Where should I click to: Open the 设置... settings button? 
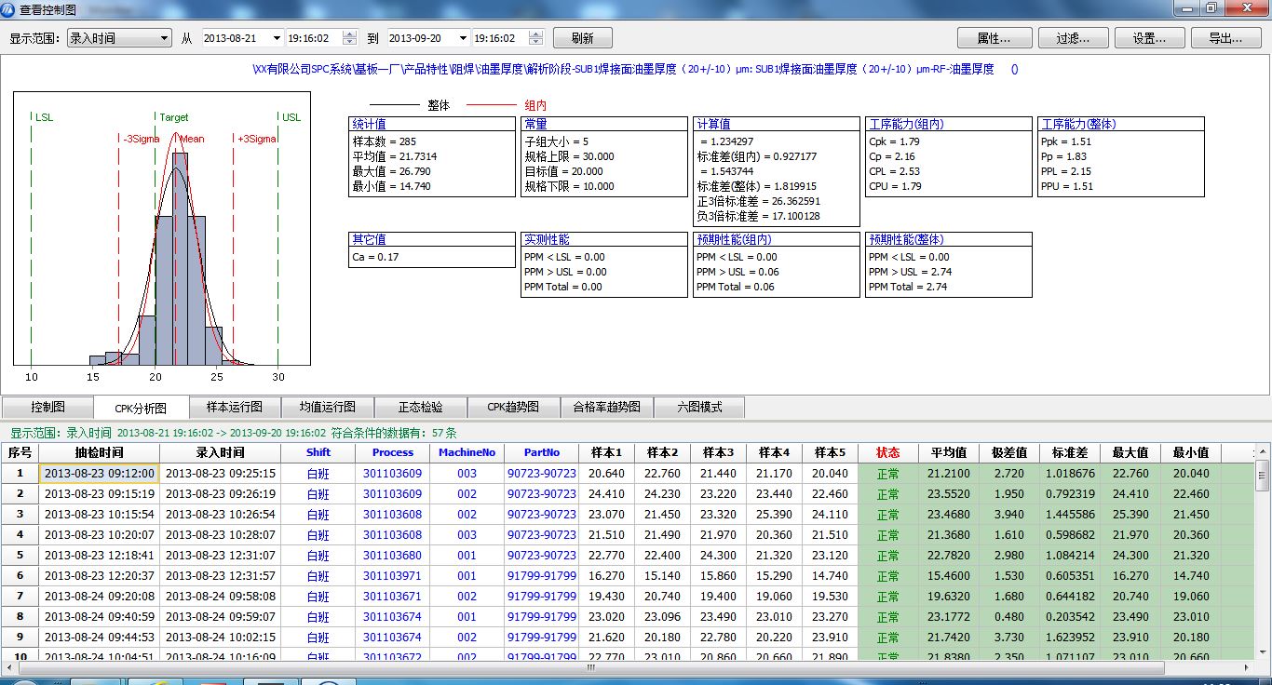pos(1149,38)
